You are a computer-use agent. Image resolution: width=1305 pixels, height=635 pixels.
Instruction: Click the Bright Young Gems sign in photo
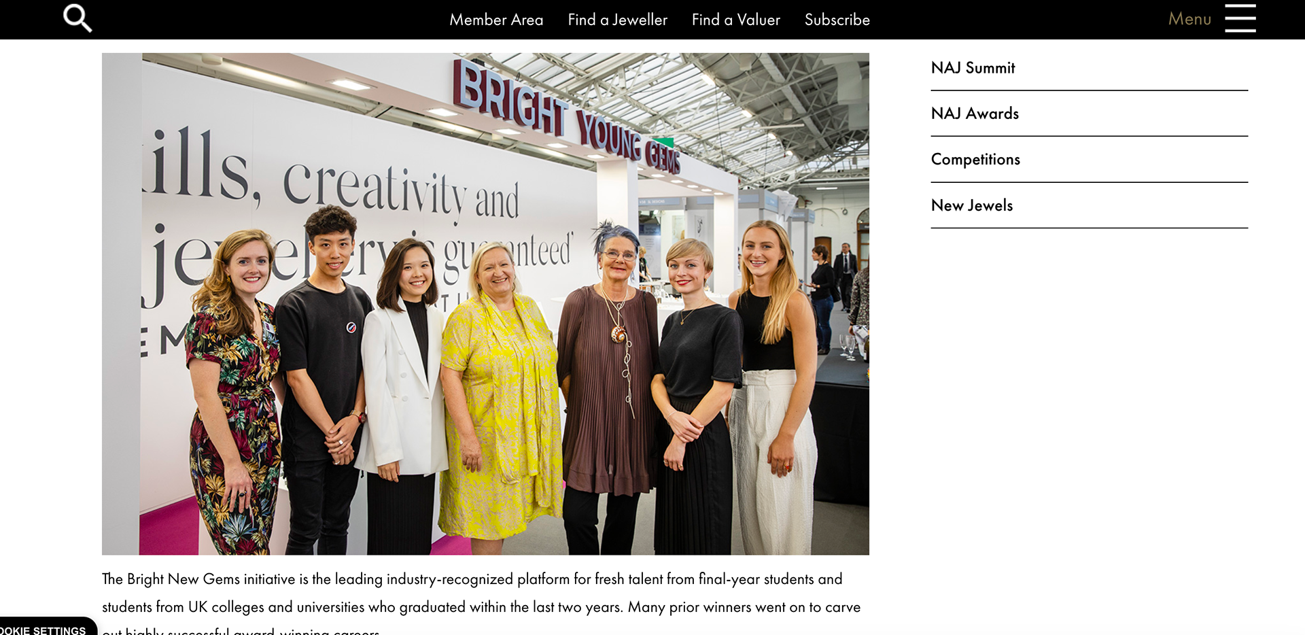(566, 117)
